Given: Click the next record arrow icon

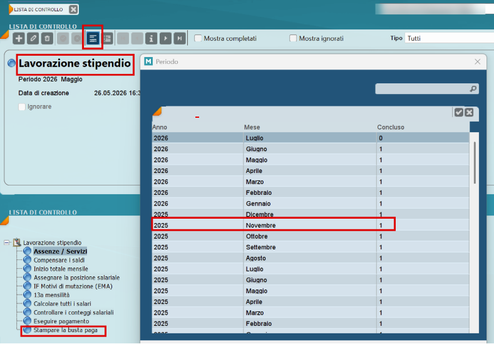Looking at the screenshot, I should tap(165, 38).
